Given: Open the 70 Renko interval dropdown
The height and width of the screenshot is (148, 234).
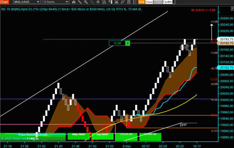Looking at the screenshot, I should point(55,2).
